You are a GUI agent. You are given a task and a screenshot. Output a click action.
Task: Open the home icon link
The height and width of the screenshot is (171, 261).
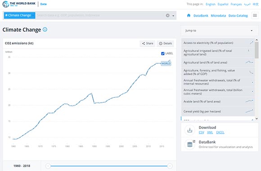coord(189,15)
